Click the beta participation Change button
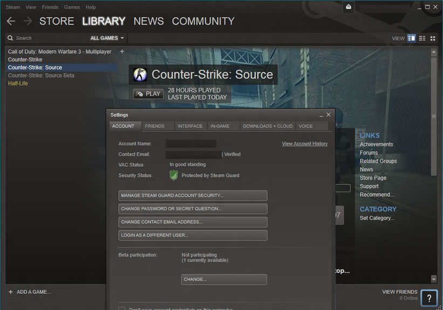The image size is (443, 310). click(x=224, y=279)
